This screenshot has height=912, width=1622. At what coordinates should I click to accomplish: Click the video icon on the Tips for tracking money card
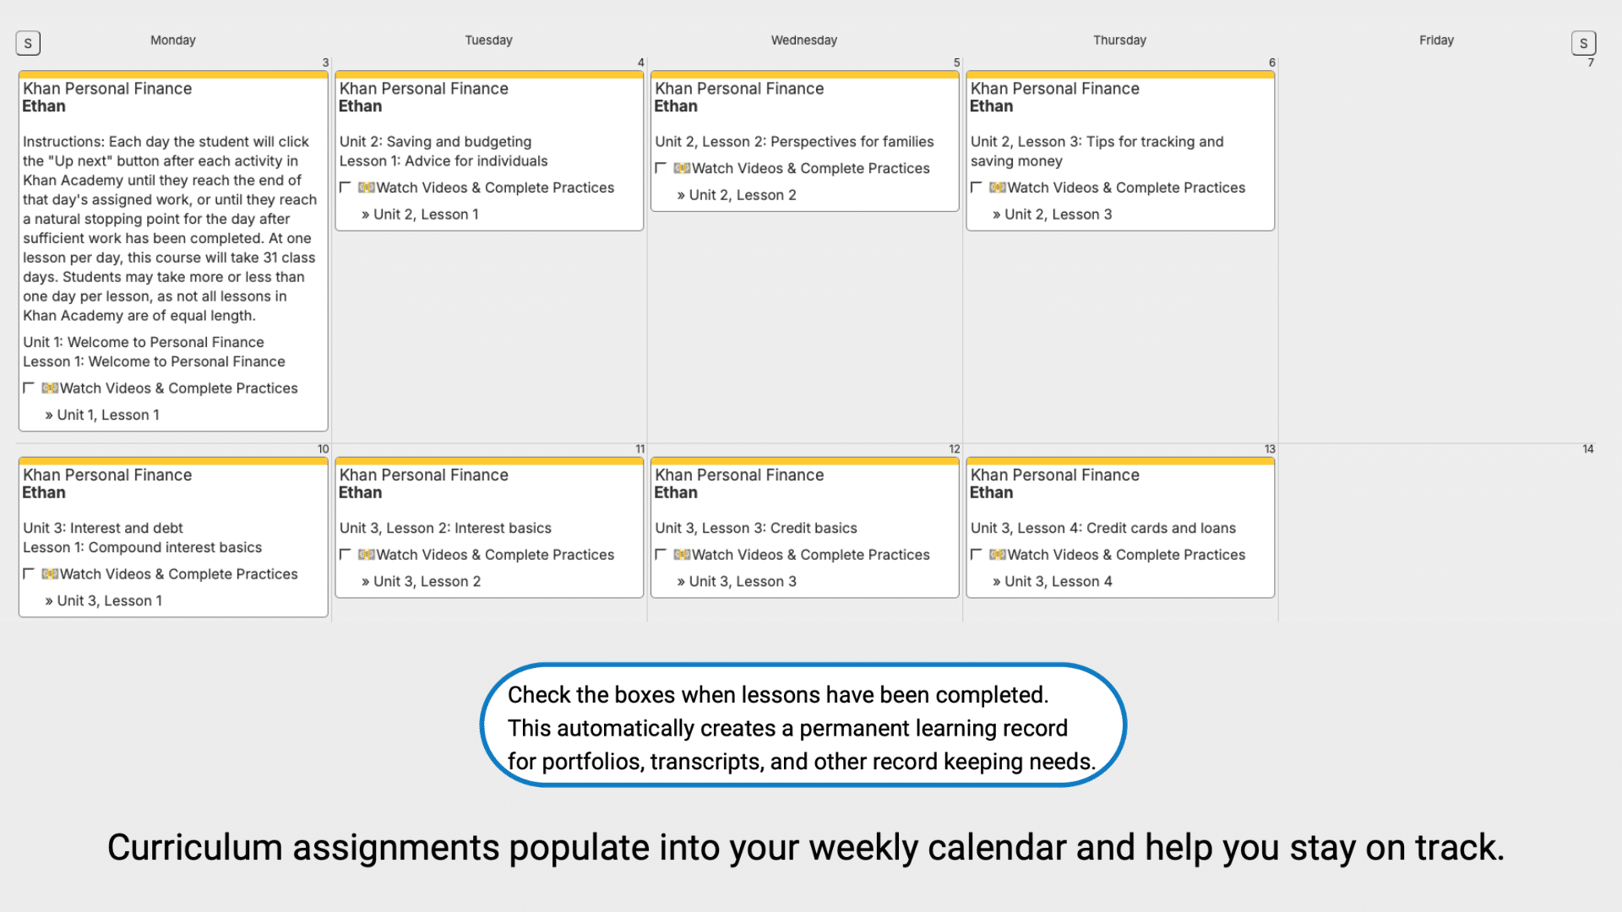[998, 187]
